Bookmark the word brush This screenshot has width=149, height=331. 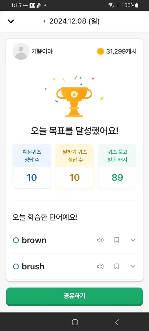point(117,266)
